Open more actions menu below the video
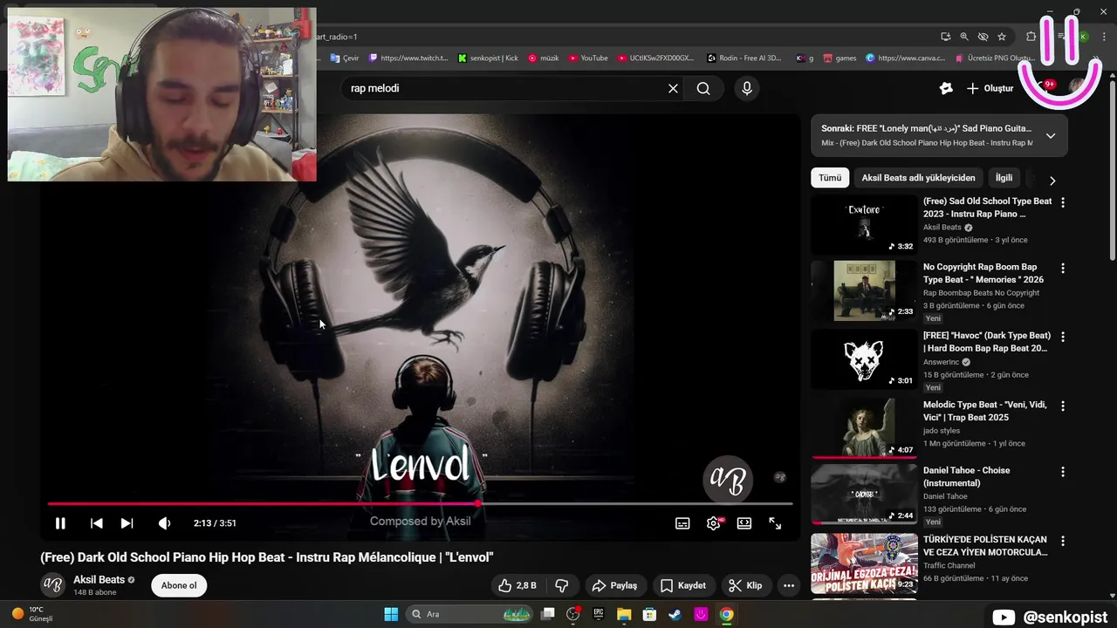Image resolution: width=1117 pixels, height=628 pixels. [x=789, y=585]
